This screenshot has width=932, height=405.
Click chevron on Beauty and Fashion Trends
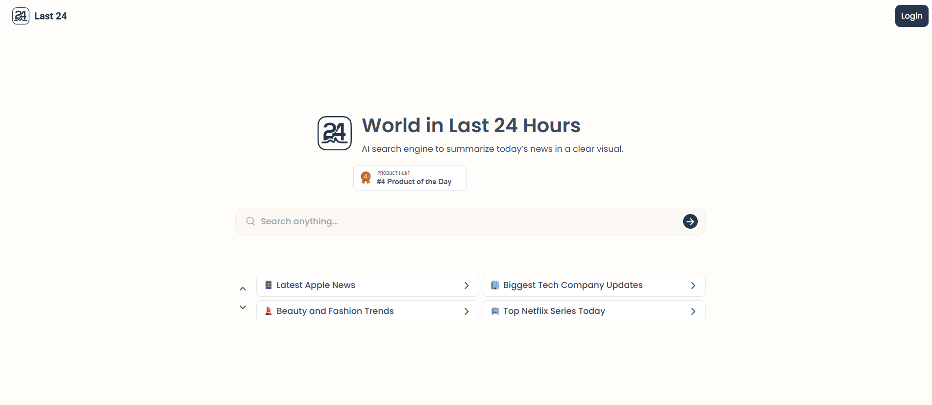[466, 311]
